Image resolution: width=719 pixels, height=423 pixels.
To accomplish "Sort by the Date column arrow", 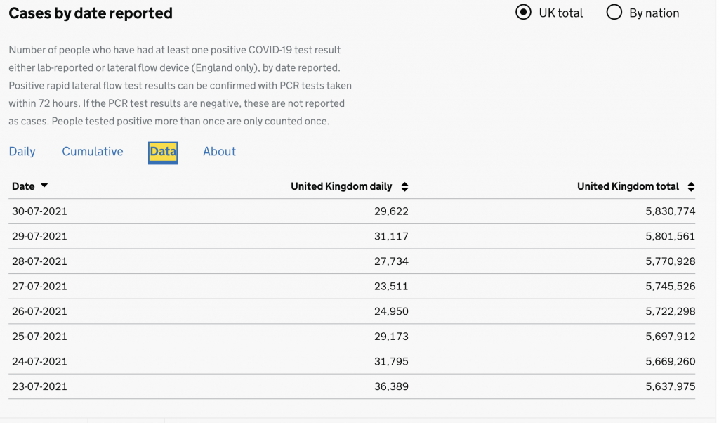I will pos(44,186).
